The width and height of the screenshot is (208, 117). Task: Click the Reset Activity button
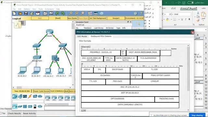point(30,113)
